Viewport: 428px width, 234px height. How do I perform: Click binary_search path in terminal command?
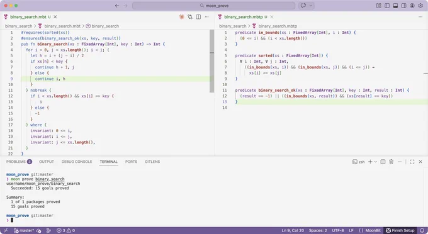[50, 179]
